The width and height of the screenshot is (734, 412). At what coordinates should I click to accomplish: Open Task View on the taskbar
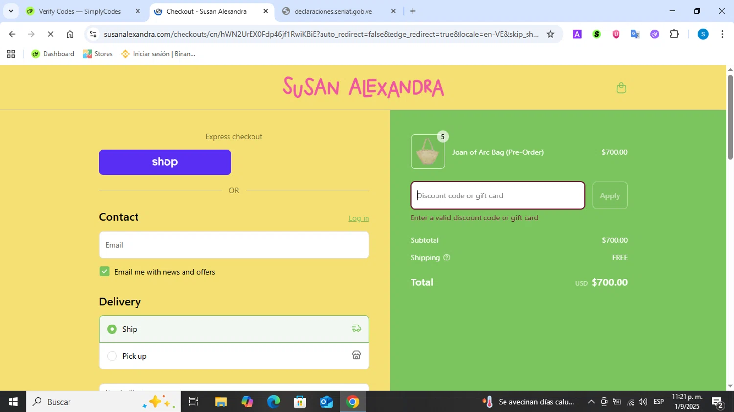click(193, 402)
